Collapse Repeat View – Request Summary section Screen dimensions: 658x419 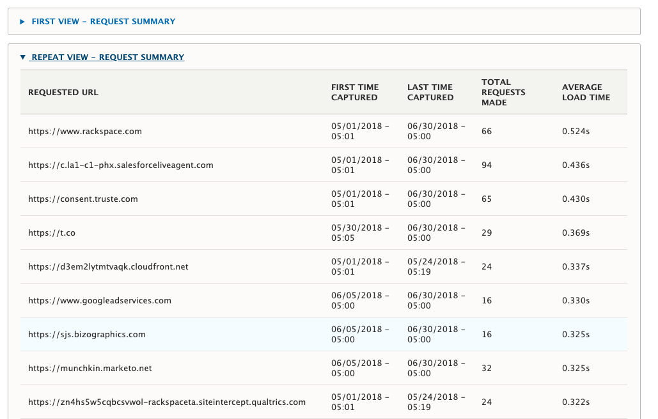tap(107, 57)
